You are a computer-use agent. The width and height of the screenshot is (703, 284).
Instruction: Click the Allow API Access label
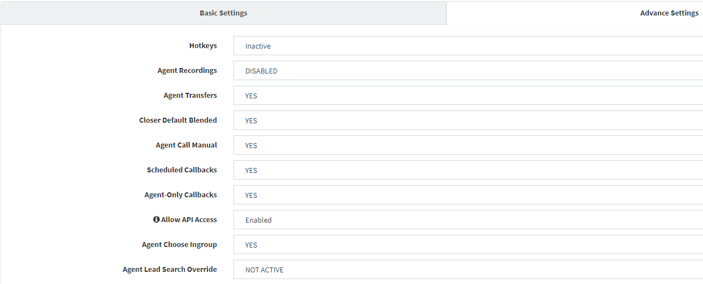point(189,220)
